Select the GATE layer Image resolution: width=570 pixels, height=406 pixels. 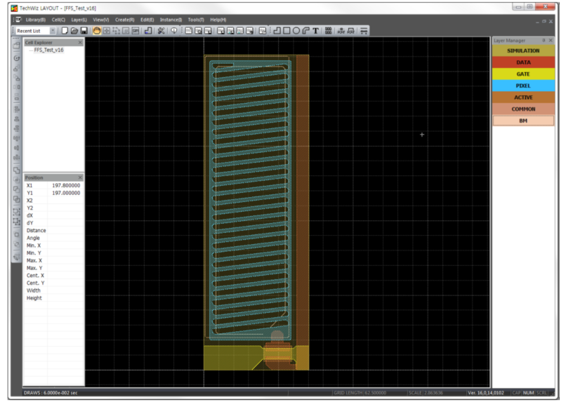pos(523,74)
